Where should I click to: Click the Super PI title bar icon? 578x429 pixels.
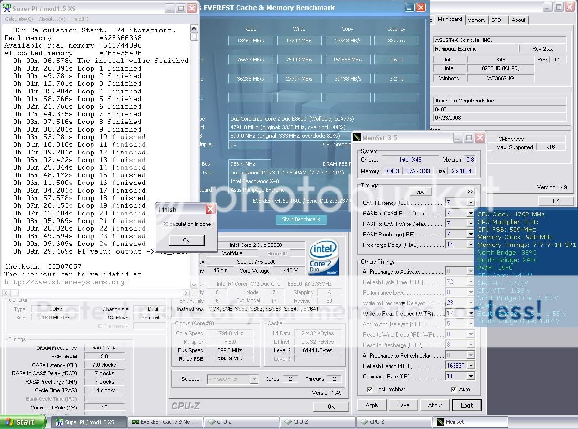[7, 9]
